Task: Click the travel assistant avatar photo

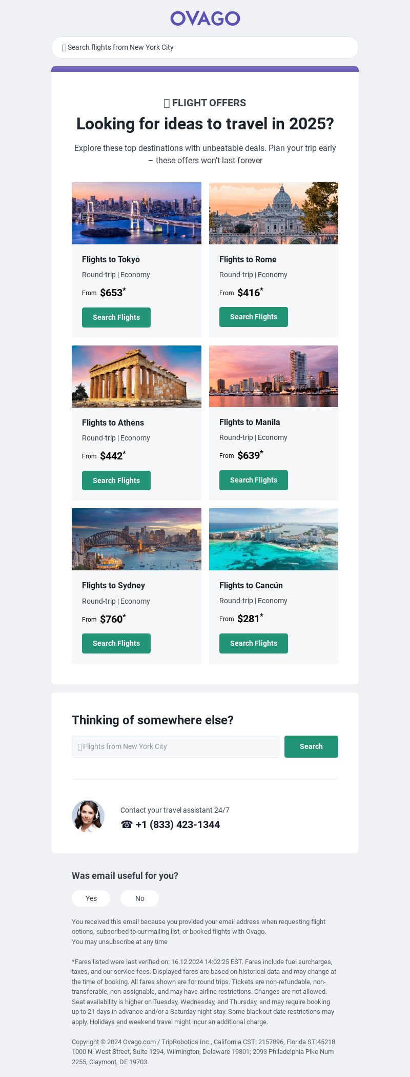Action: (x=88, y=816)
